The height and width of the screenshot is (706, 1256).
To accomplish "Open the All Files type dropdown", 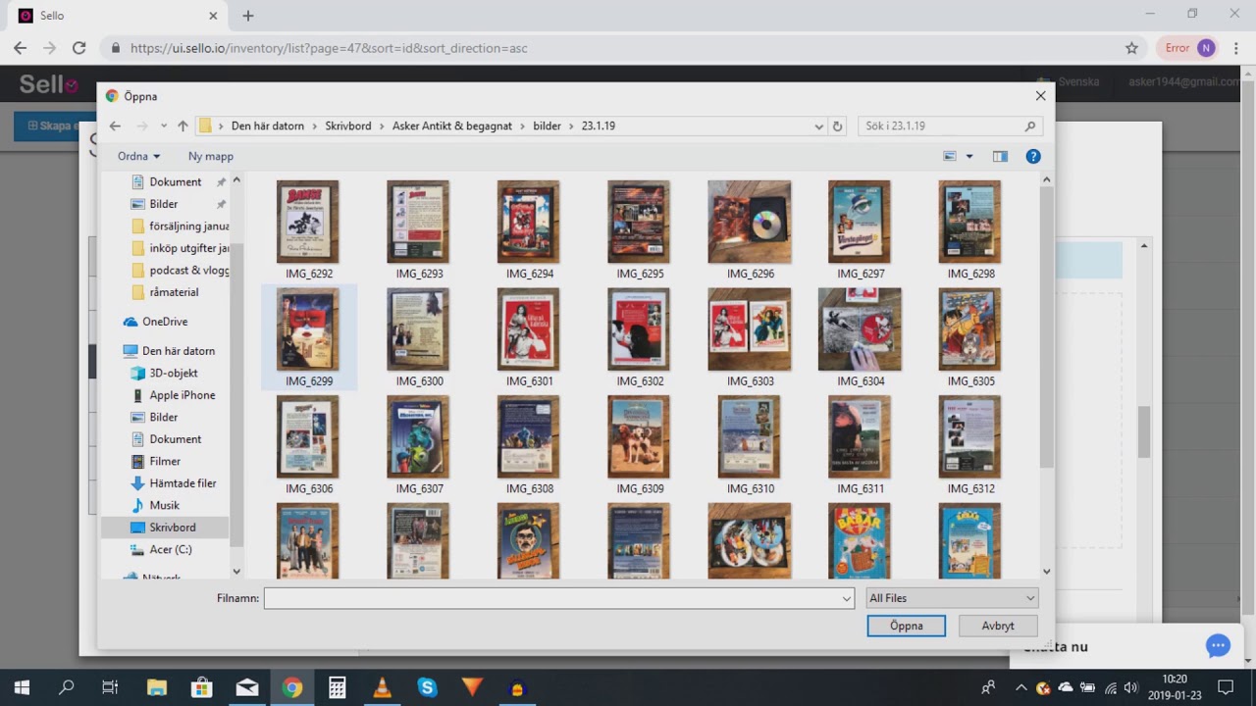I will coord(952,598).
